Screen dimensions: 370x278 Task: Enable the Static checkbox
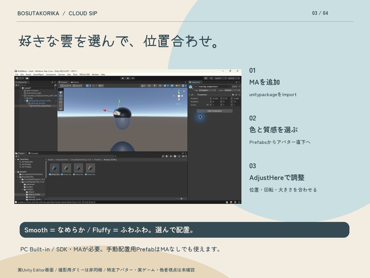pos(230,87)
